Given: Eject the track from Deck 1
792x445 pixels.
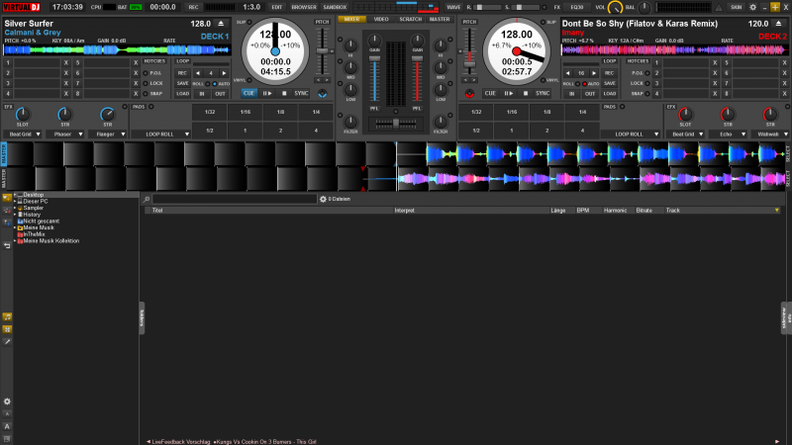Looking at the screenshot, I should point(221,24).
